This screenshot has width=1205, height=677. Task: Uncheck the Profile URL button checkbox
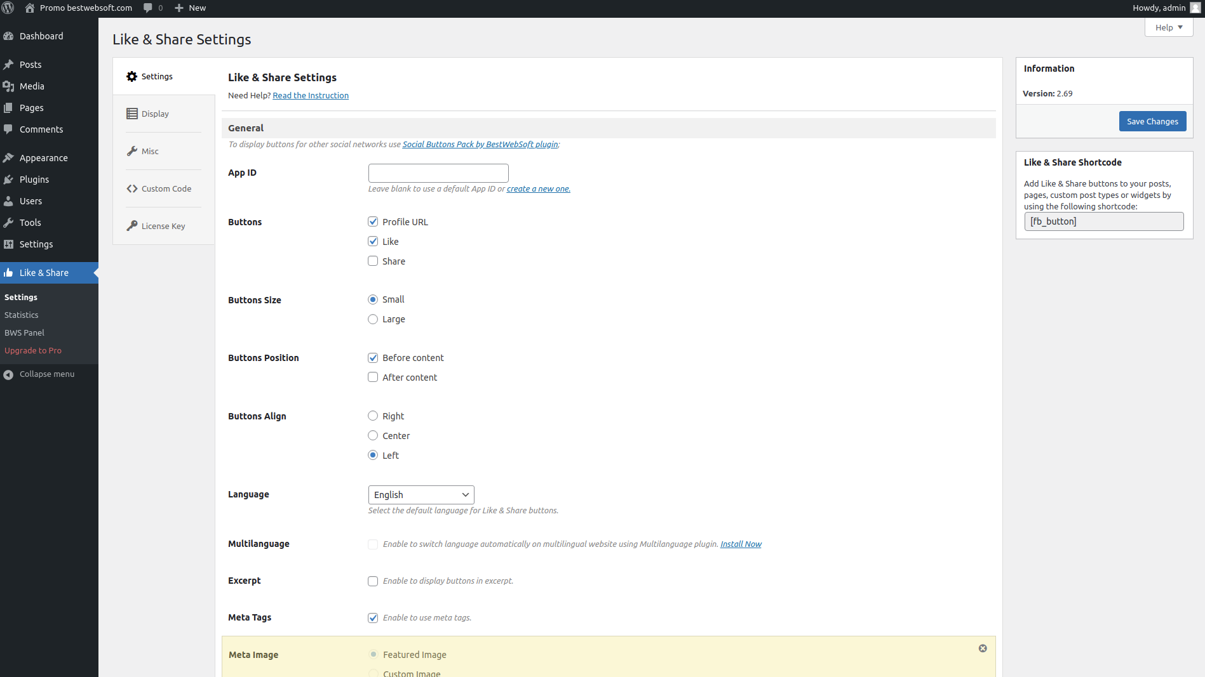point(373,222)
